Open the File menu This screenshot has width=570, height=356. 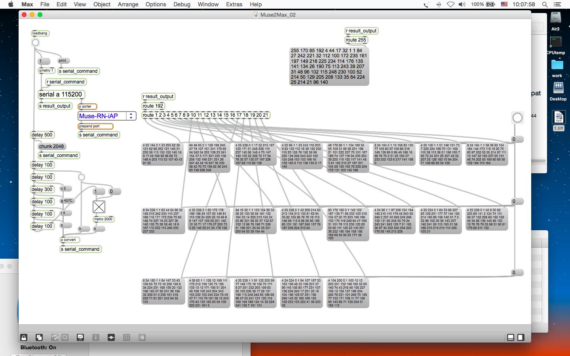click(x=45, y=4)
